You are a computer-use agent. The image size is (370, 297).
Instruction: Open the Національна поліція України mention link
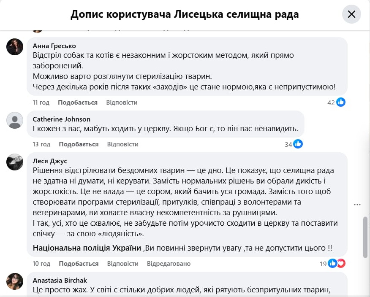tap(87, 248)
